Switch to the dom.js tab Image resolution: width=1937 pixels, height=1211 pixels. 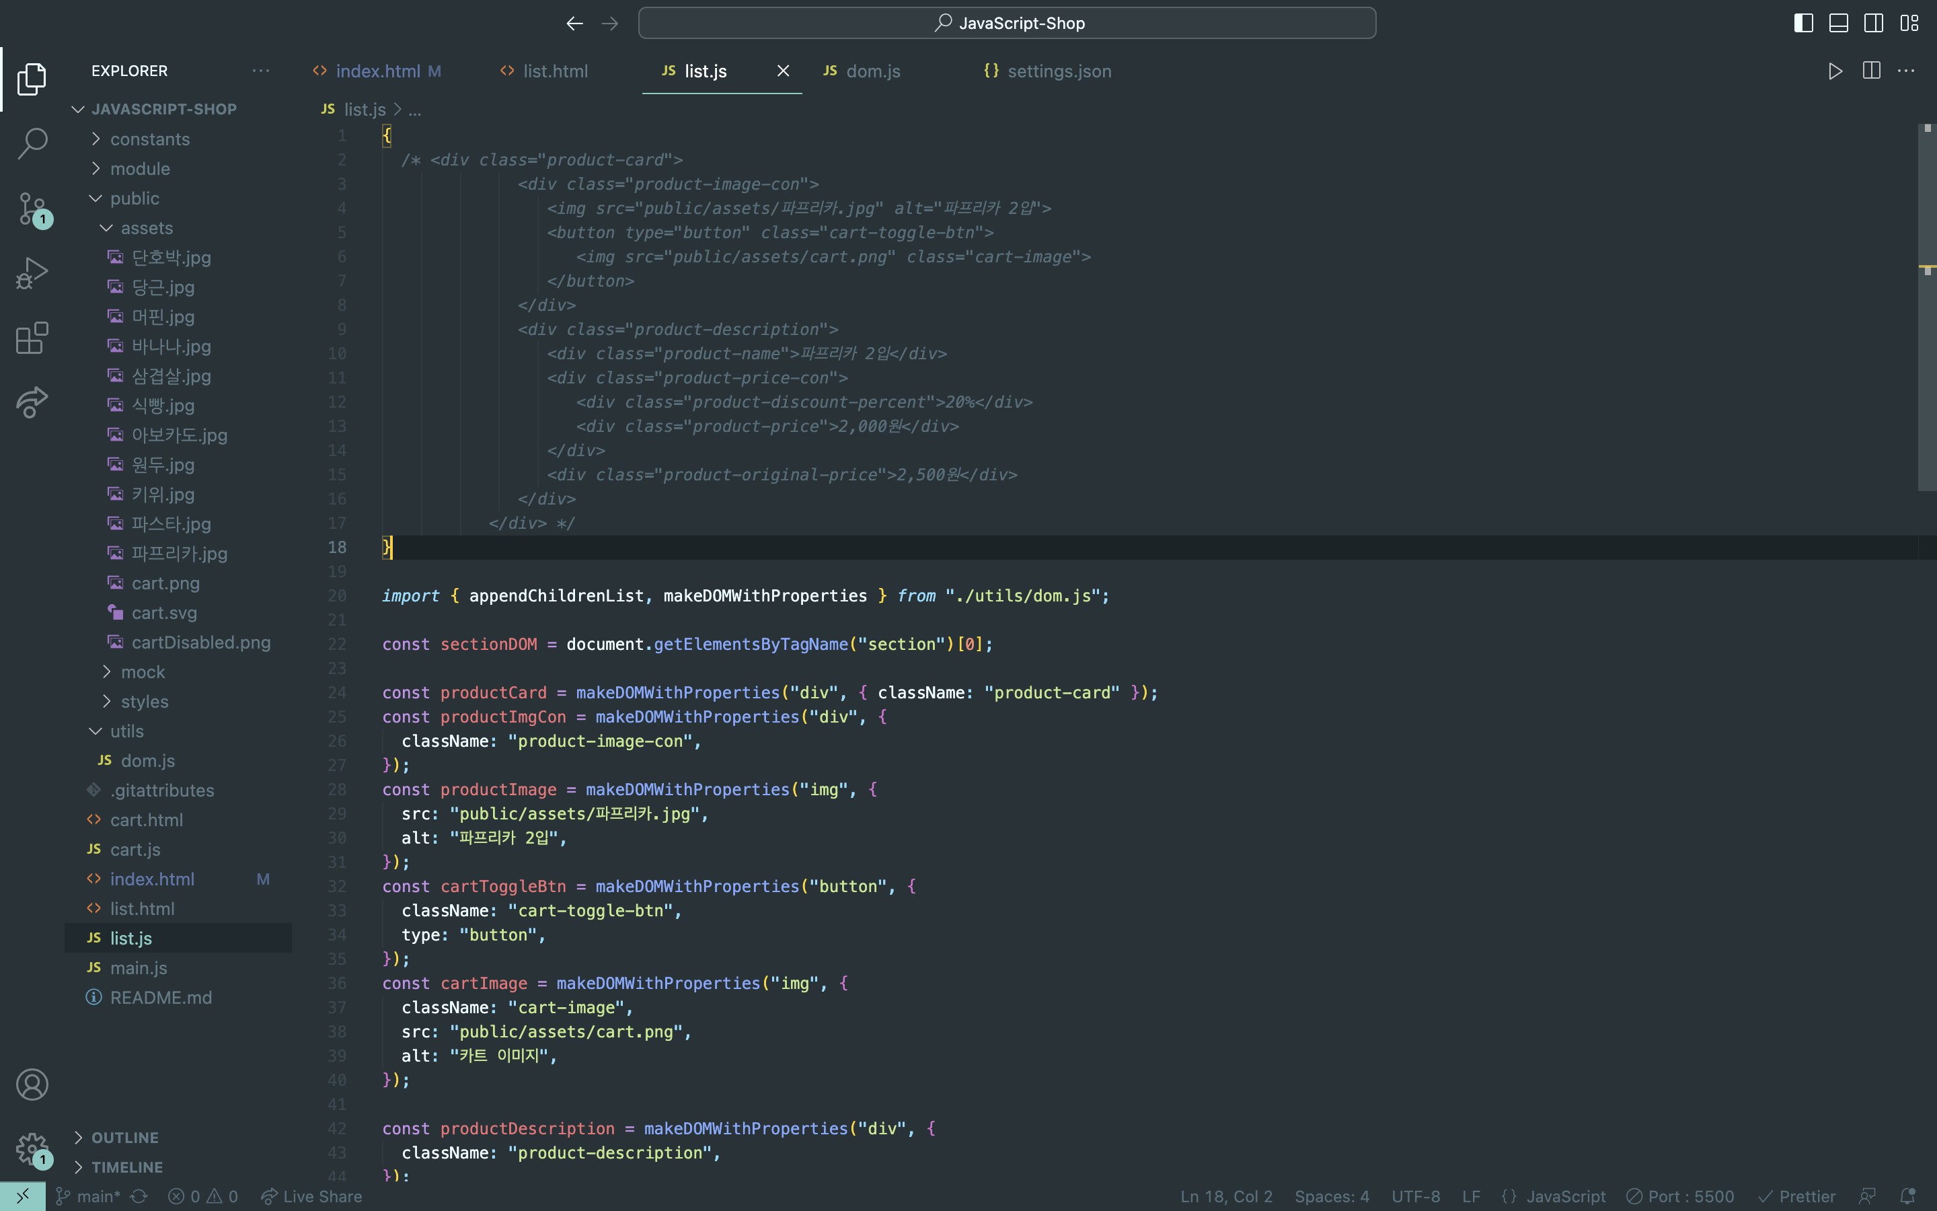tap(872, 71)
